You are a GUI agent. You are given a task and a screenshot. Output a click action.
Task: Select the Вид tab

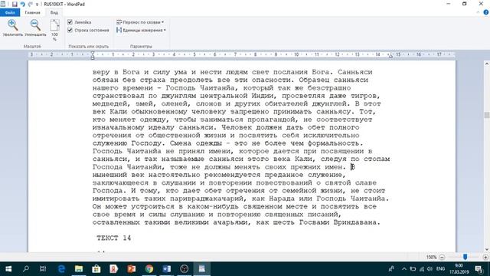54,12
